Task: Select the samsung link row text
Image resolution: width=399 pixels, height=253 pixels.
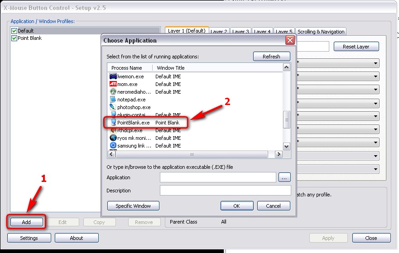Action: point(134,146)
